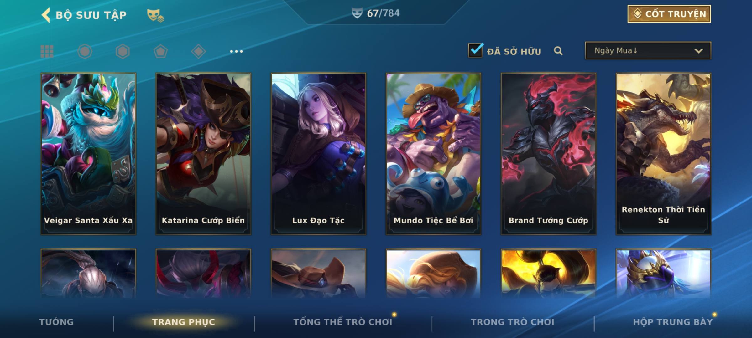Screen dimensions: 752x338
Task: Expand more filters with three dots
Action: (x=236, y=51)
